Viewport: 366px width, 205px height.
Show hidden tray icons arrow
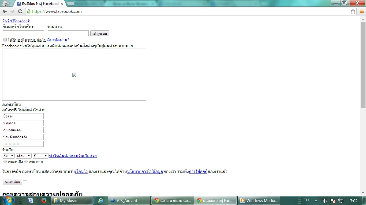(316, 200)
